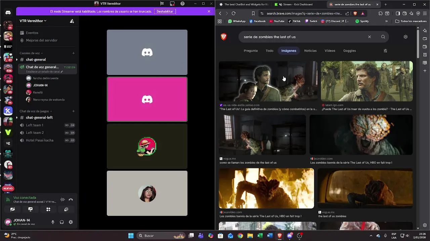The width and height of the screenshot is (430, 241).
Task: Add channel to Chat de voz de juegos
Action: click(x=74, y=111)
